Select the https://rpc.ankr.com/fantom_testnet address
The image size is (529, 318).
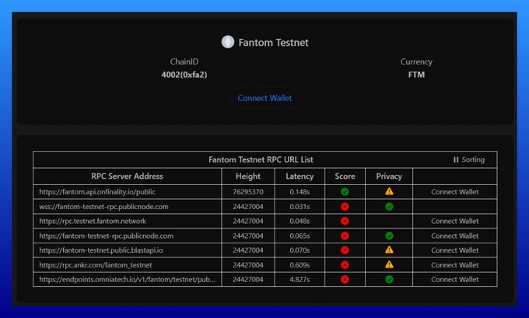95,265
